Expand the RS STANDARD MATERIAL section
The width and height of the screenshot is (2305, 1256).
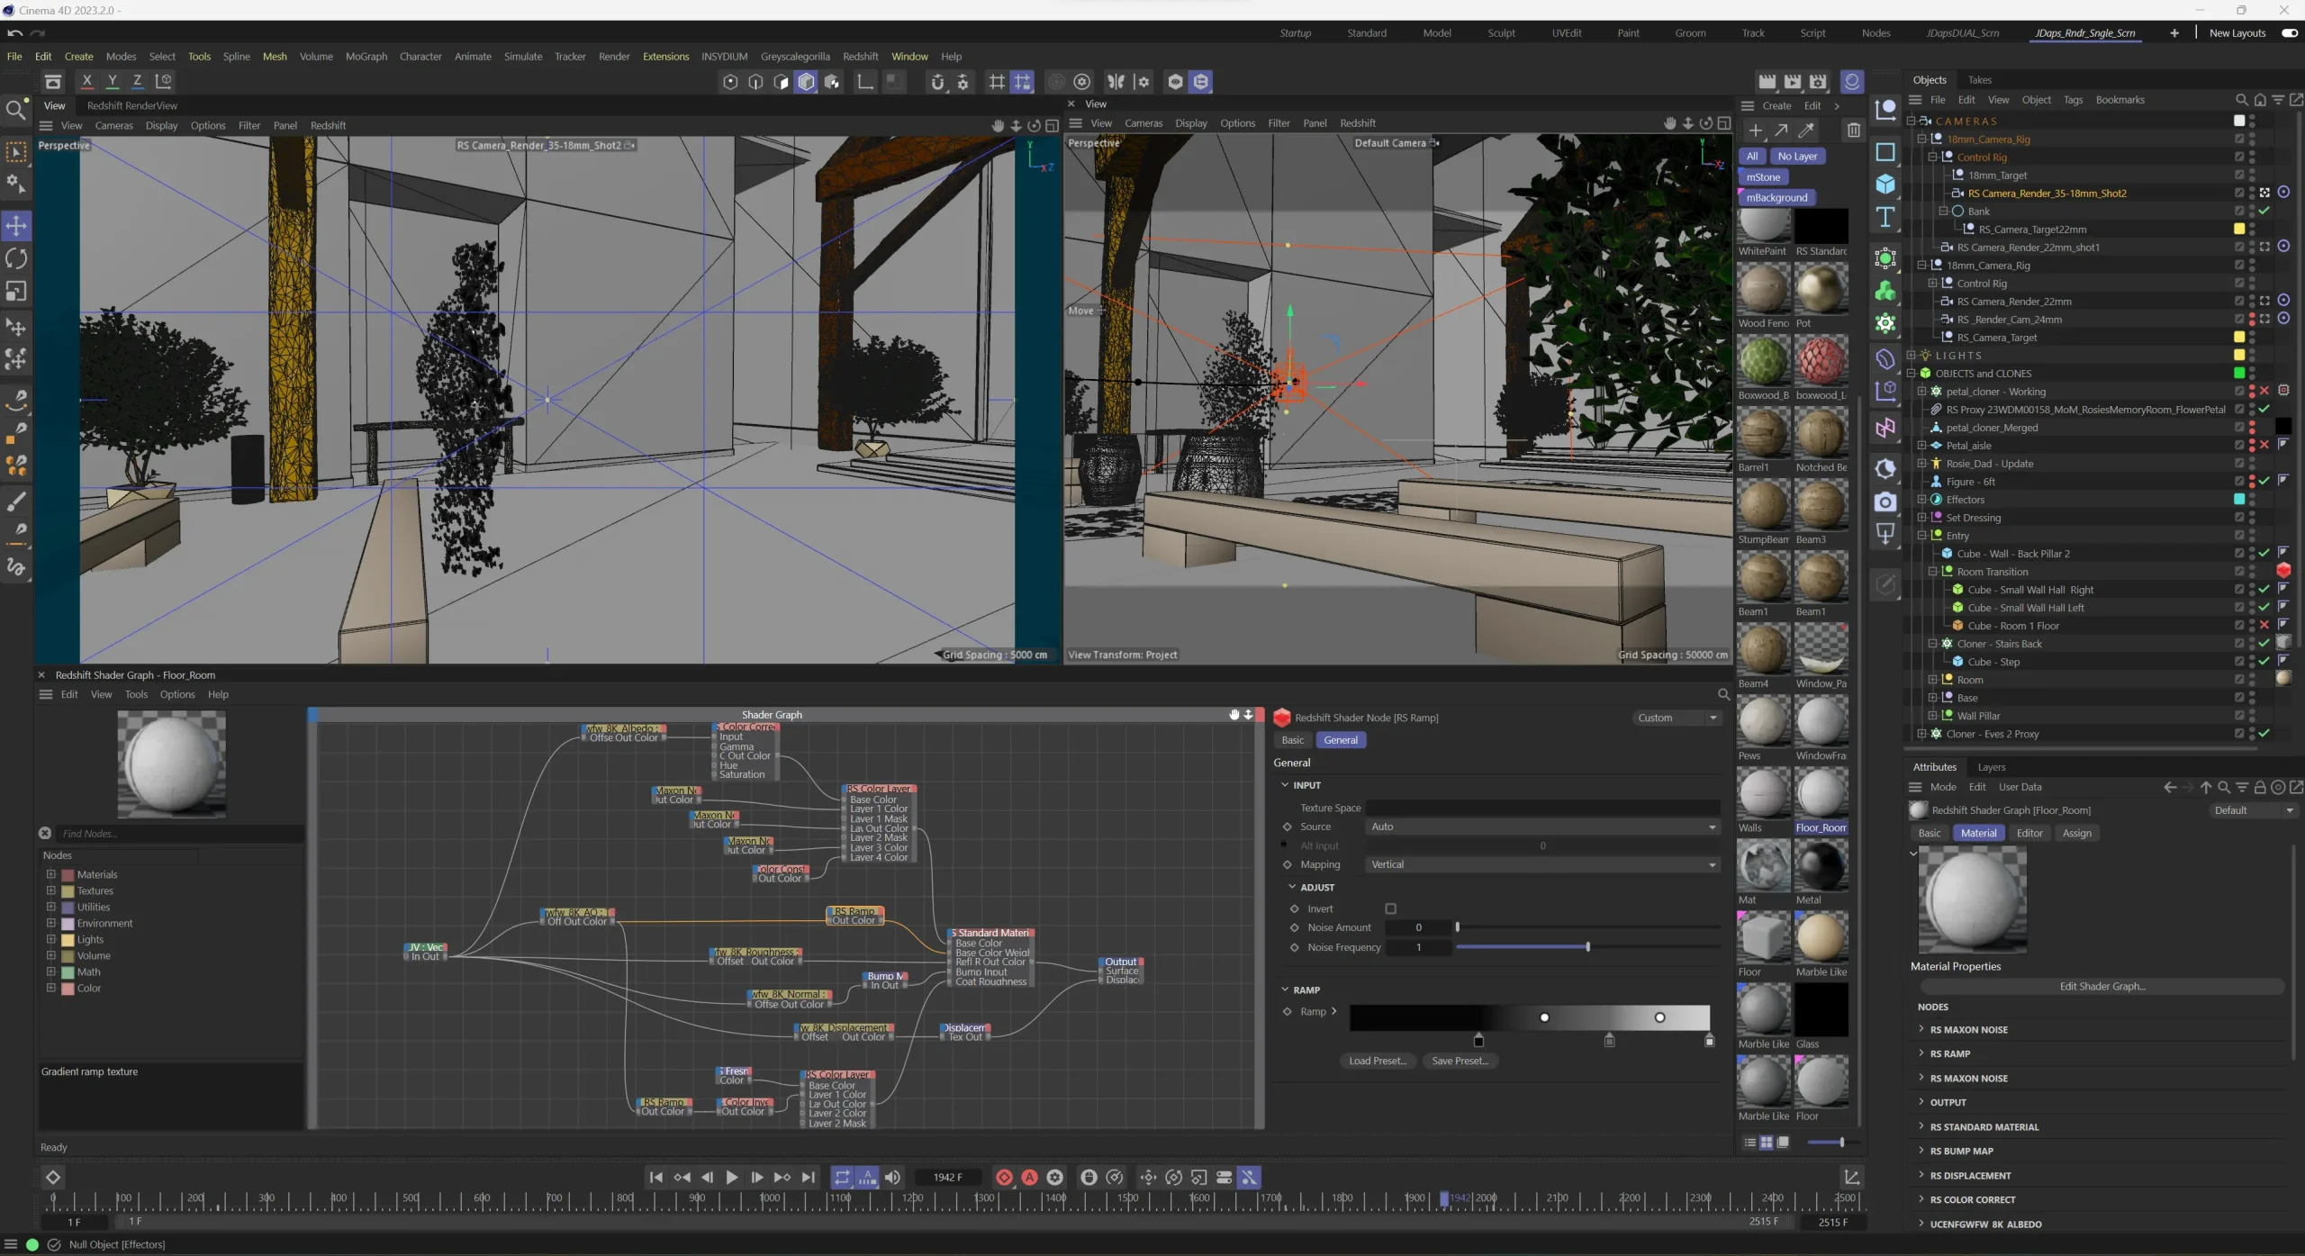[x=1921, y=1126]
